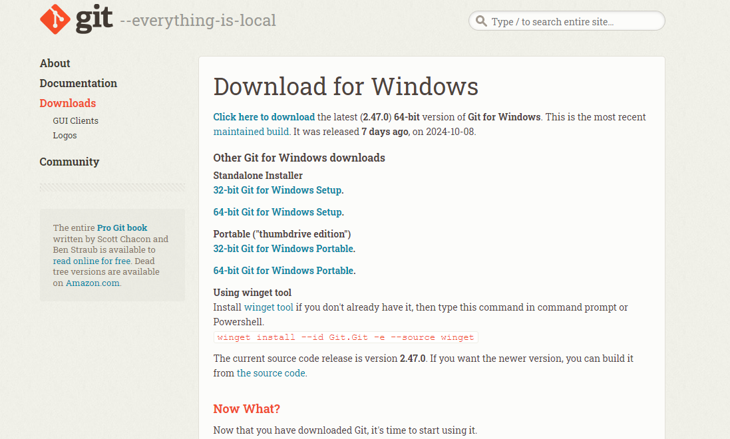Download 32-bit Git for Windows Portable

[283, 248]
